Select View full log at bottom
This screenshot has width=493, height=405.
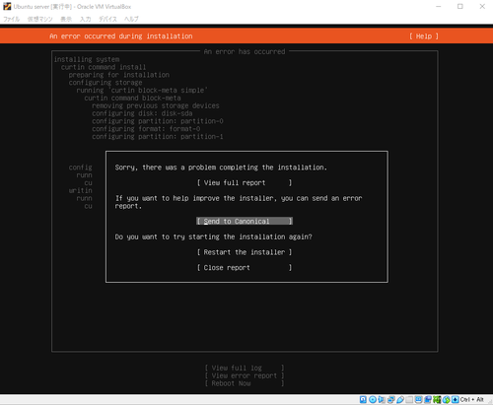coord(245,368)
